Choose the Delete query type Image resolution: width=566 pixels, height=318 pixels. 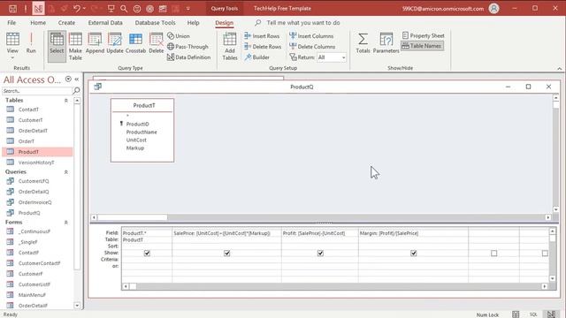[157, 43]
